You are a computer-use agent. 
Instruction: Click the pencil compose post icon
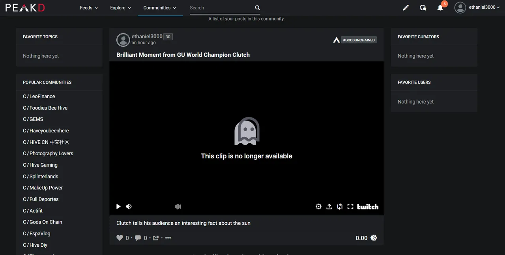(x=406, y=7)
